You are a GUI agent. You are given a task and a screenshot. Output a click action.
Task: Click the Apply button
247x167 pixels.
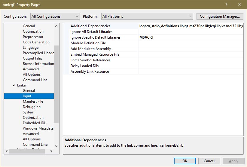233,161
